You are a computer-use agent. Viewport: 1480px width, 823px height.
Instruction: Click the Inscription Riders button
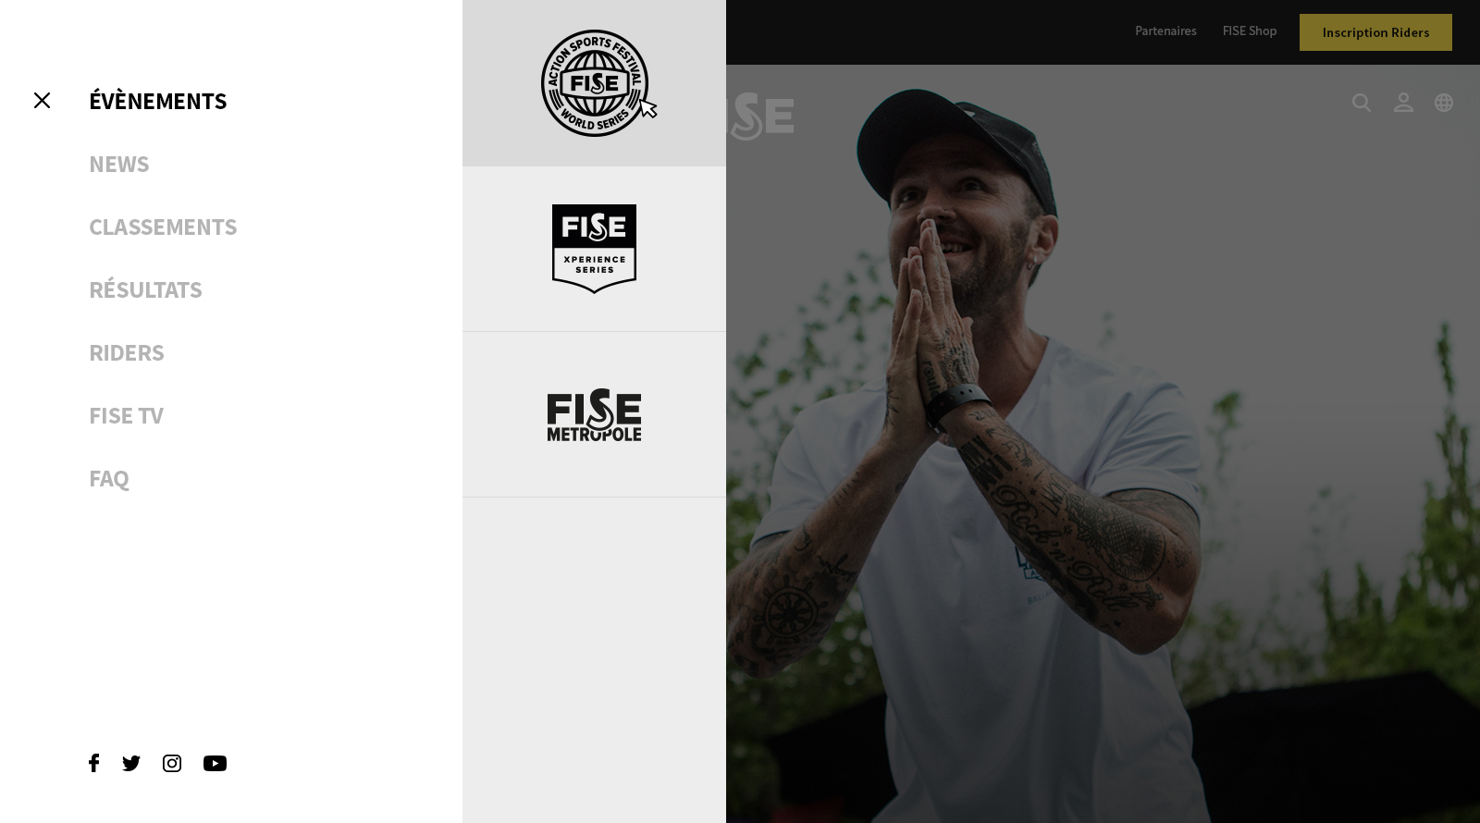click(x=1375, y=32)
